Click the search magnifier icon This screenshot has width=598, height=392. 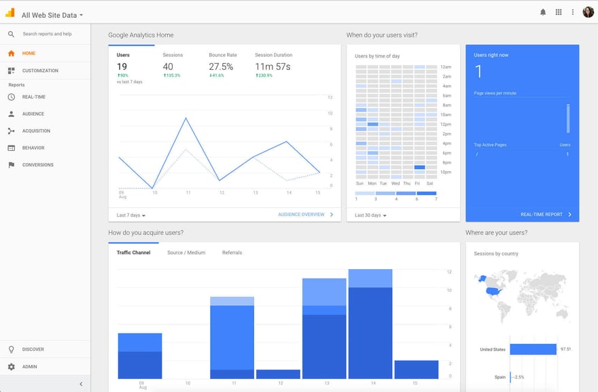point(11,34)
